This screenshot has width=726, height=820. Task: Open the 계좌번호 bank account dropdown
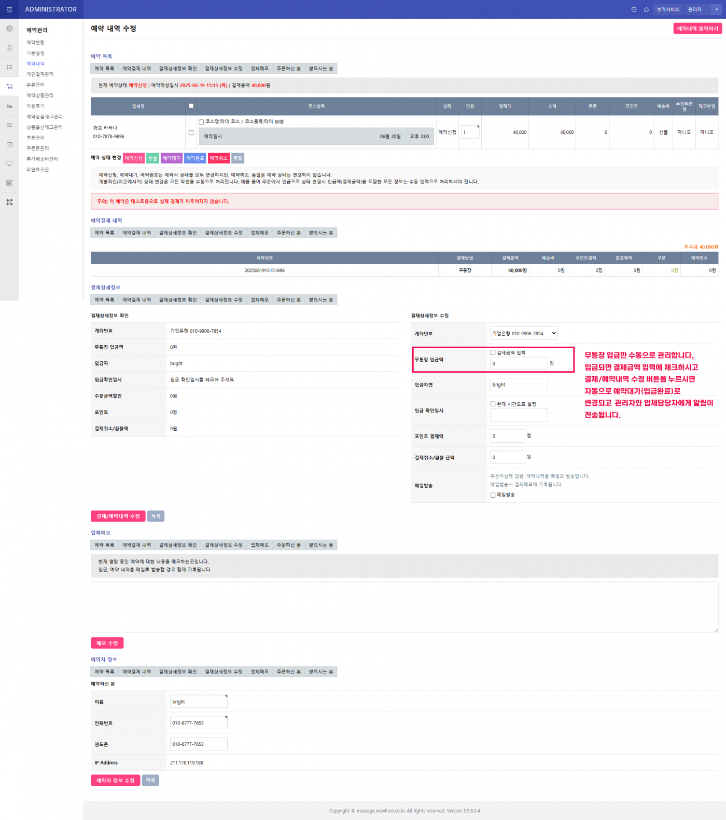(x=524, y=333)
